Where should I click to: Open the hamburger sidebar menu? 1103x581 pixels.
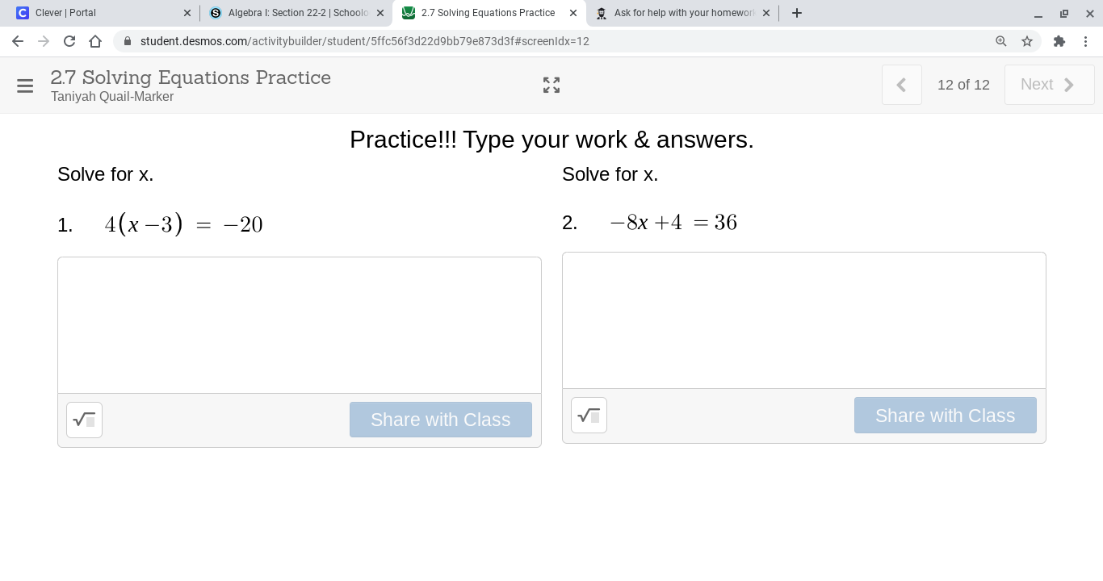[x=25, y=86]
